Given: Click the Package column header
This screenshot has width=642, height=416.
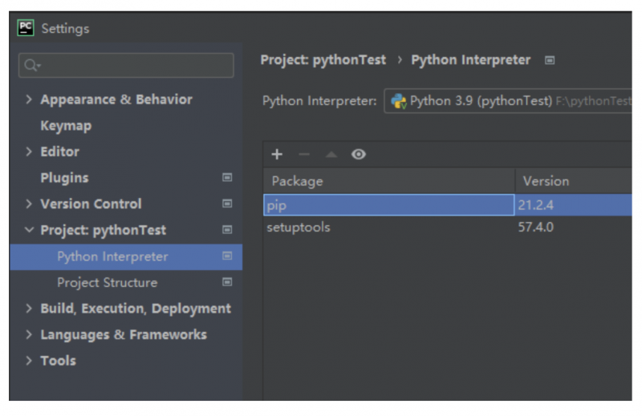Looking at the screenshot, I should tap(298, 181).
